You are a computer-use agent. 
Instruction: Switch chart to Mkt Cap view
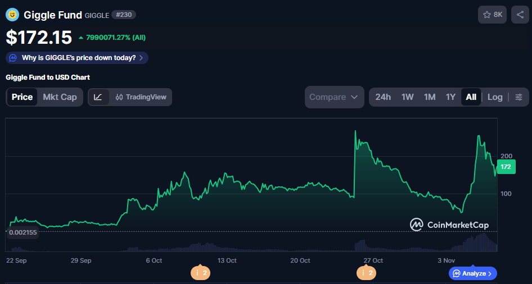pos(60,97)
